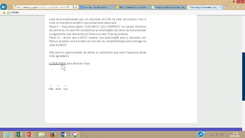Click the Topo icon to go top
Image resolution: width=245 pixels, height=138 pixels.
pyautogui.click(x=65, y=87)
